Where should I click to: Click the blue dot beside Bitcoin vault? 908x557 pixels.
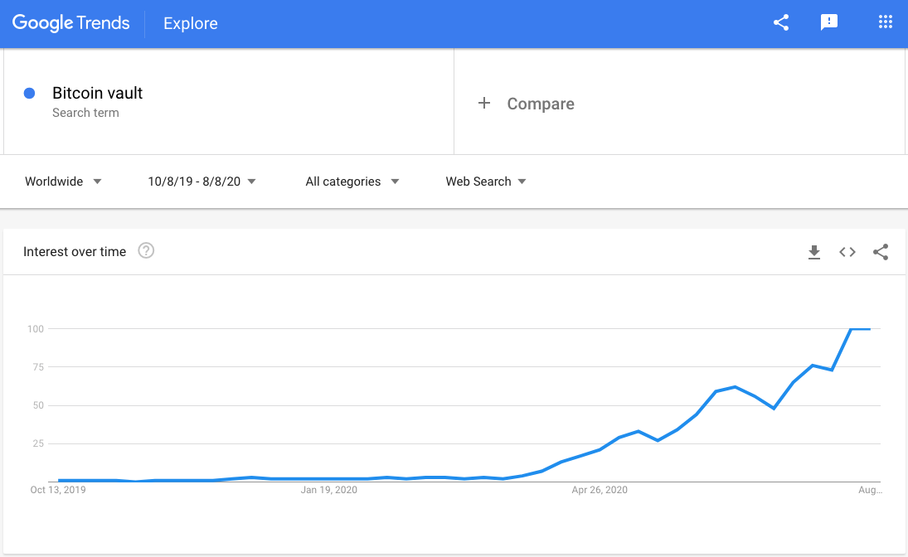tap(31, 94)
